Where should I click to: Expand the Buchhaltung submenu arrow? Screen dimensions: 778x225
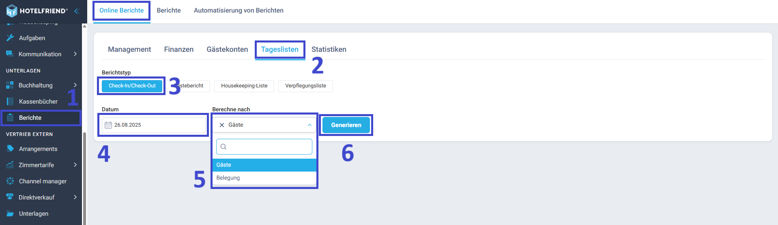click(x=75, y=85)
